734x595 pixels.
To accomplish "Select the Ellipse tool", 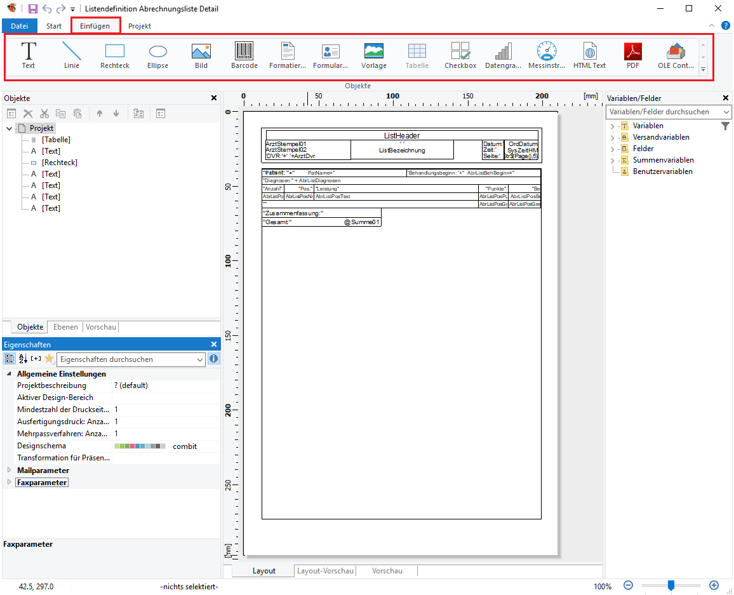I will tap(157, 55).
